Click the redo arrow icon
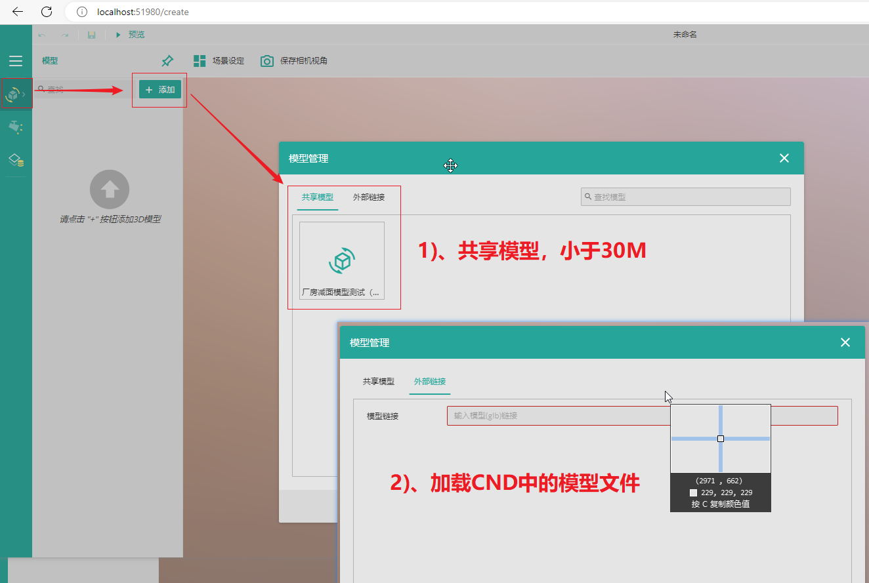 pos(64,34)
